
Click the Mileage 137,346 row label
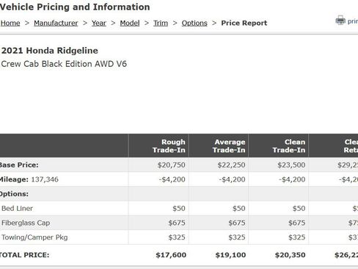[29, 179]
